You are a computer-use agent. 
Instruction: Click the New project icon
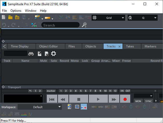coord(4,17)
